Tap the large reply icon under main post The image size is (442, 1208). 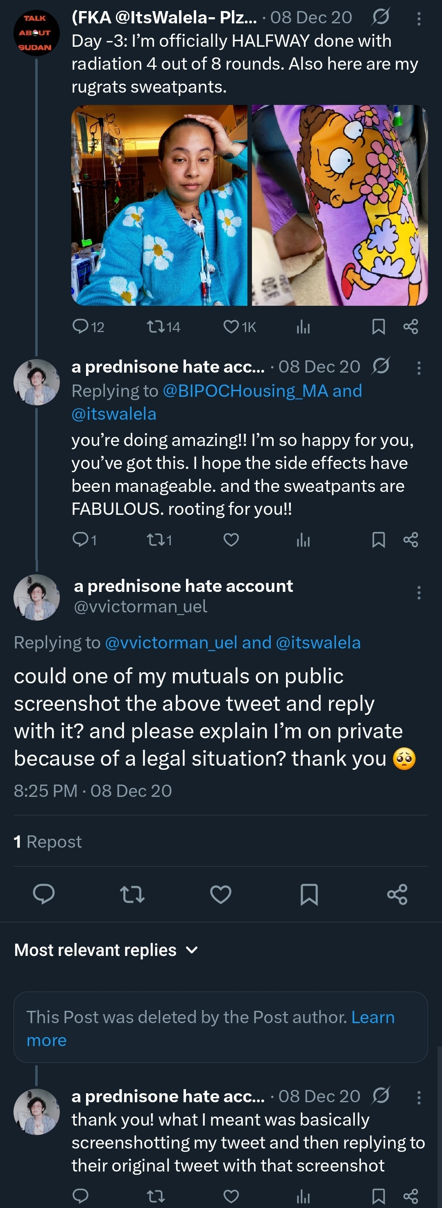44,894
